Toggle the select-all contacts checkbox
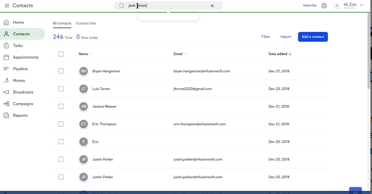The width and height of the screenshot is (372, 194). (x=61, y=54)
